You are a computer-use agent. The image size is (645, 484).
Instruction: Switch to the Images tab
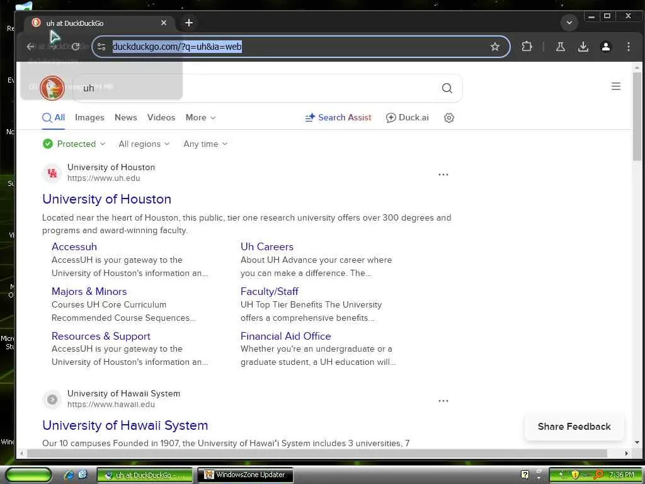(x=89, y=118)
